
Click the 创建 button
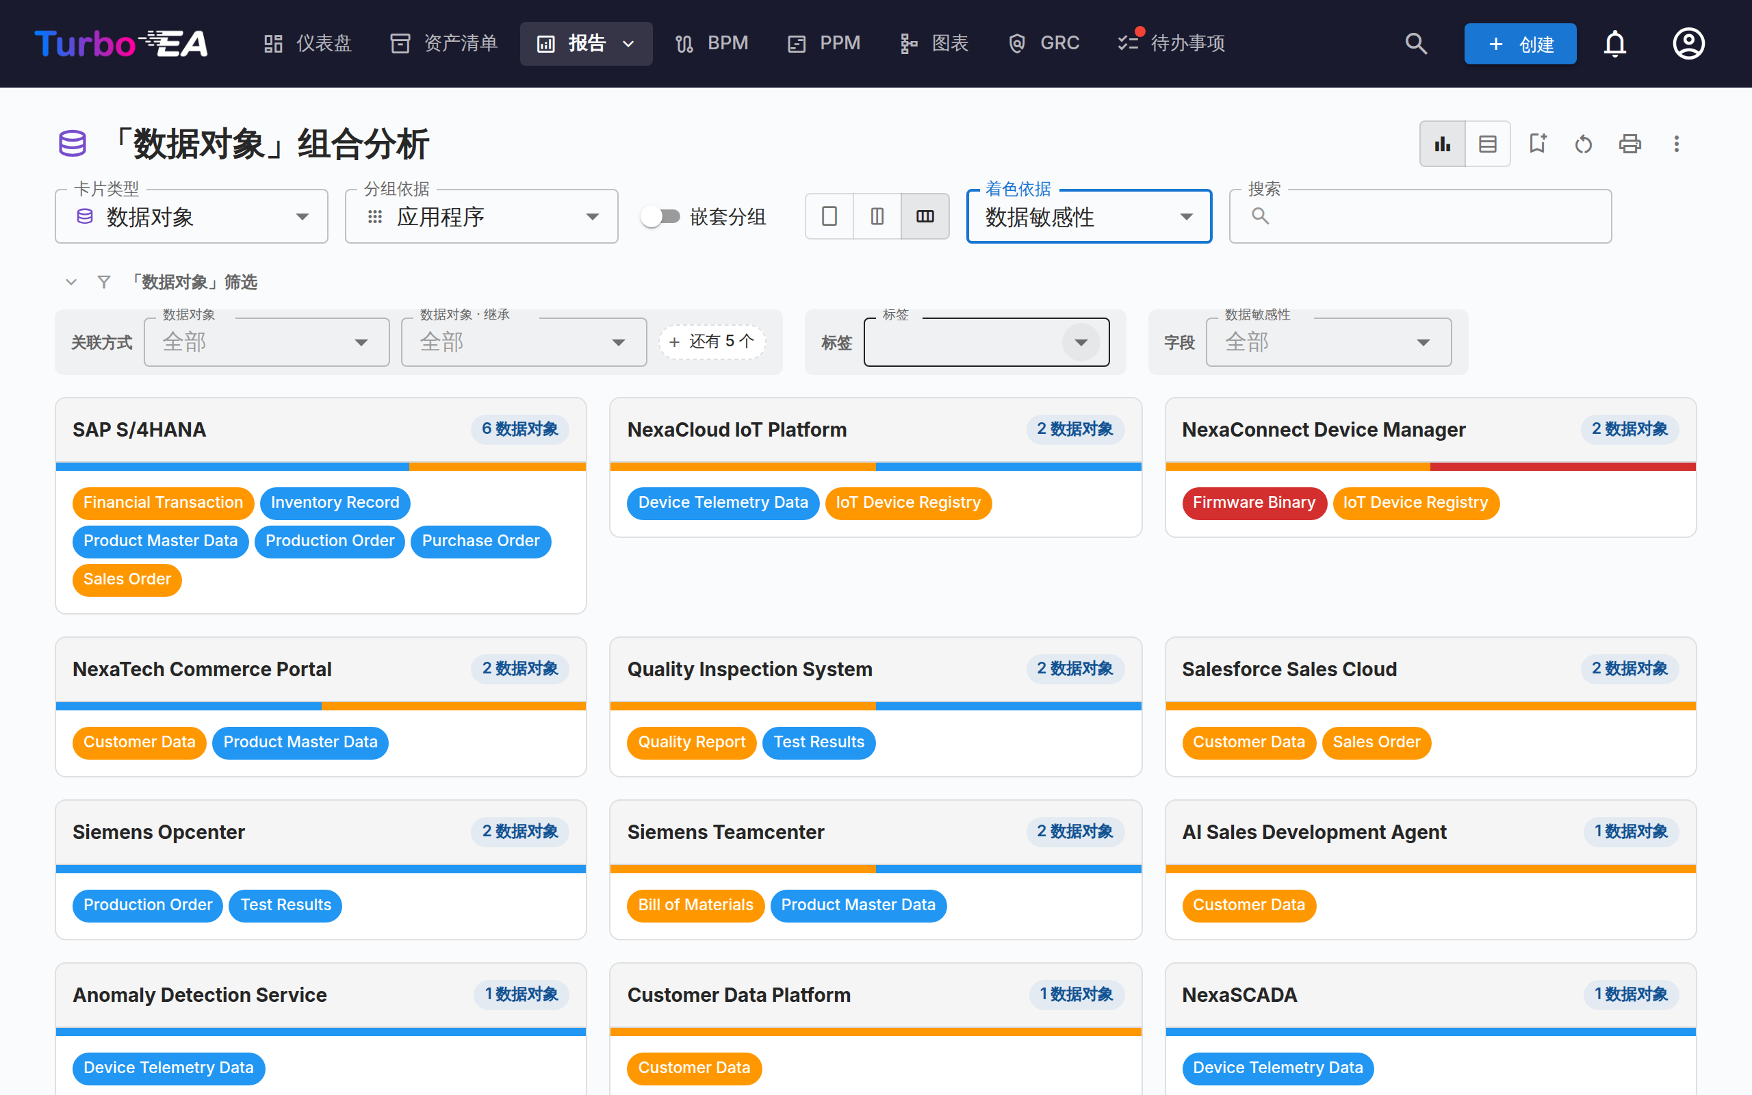1519,43
